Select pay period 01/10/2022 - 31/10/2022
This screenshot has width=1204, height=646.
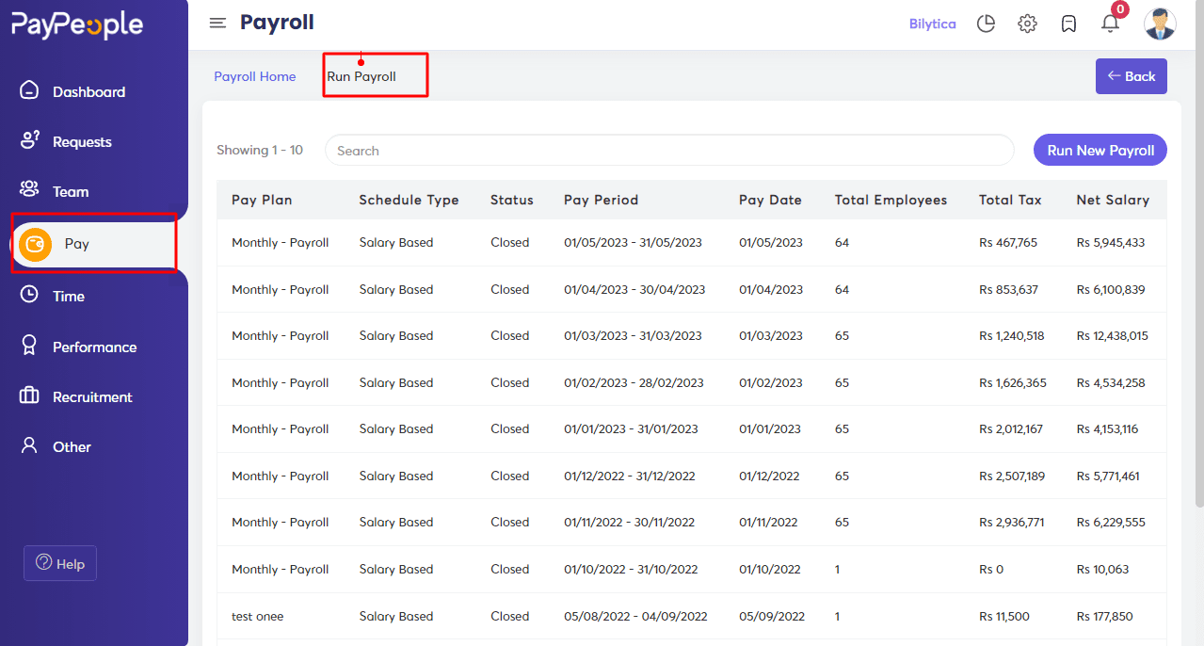(x=631, y=570)
